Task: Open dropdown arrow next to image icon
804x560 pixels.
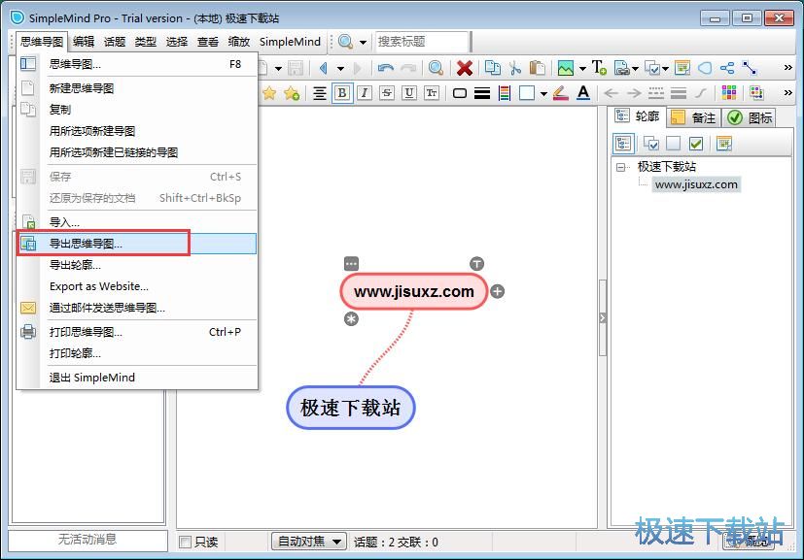Action: [x=582, y=68]
